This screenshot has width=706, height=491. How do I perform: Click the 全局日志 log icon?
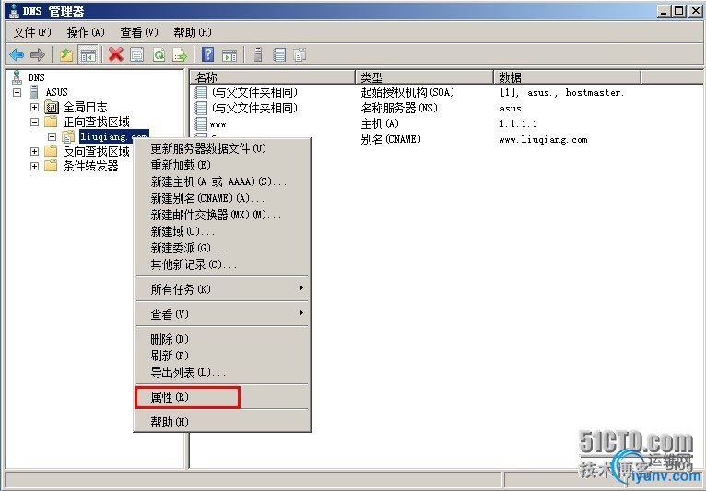pyautogui.click(x=52, y=107)
